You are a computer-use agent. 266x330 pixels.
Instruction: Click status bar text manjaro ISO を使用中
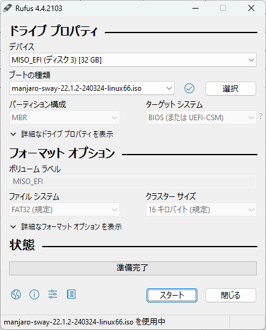[x=85, y=322]
